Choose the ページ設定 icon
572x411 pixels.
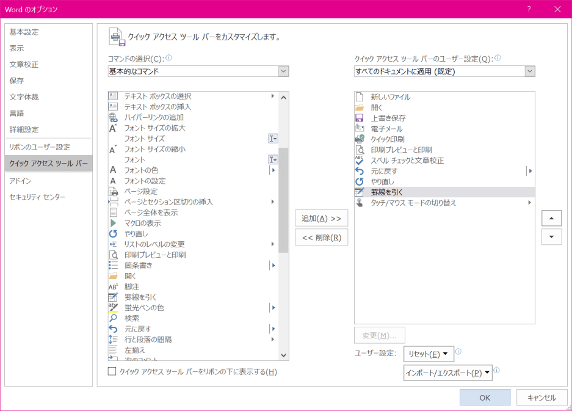click(113, 191)
